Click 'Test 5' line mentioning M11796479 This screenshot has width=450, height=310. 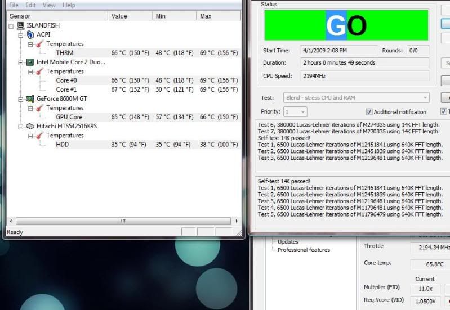coord(350,214)
